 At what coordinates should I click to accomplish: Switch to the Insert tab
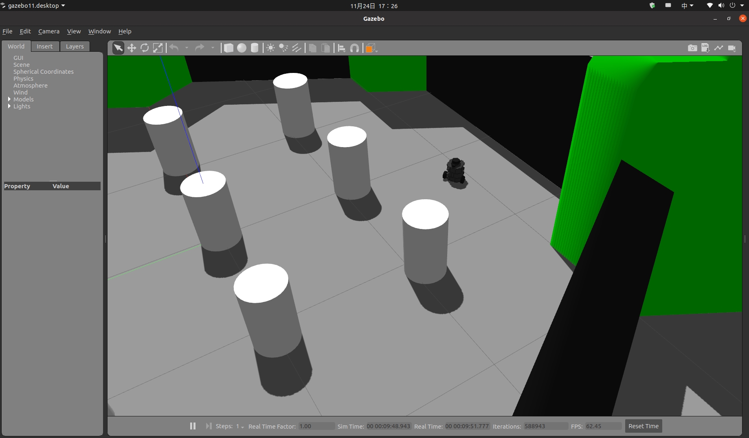tap(45, 46)
